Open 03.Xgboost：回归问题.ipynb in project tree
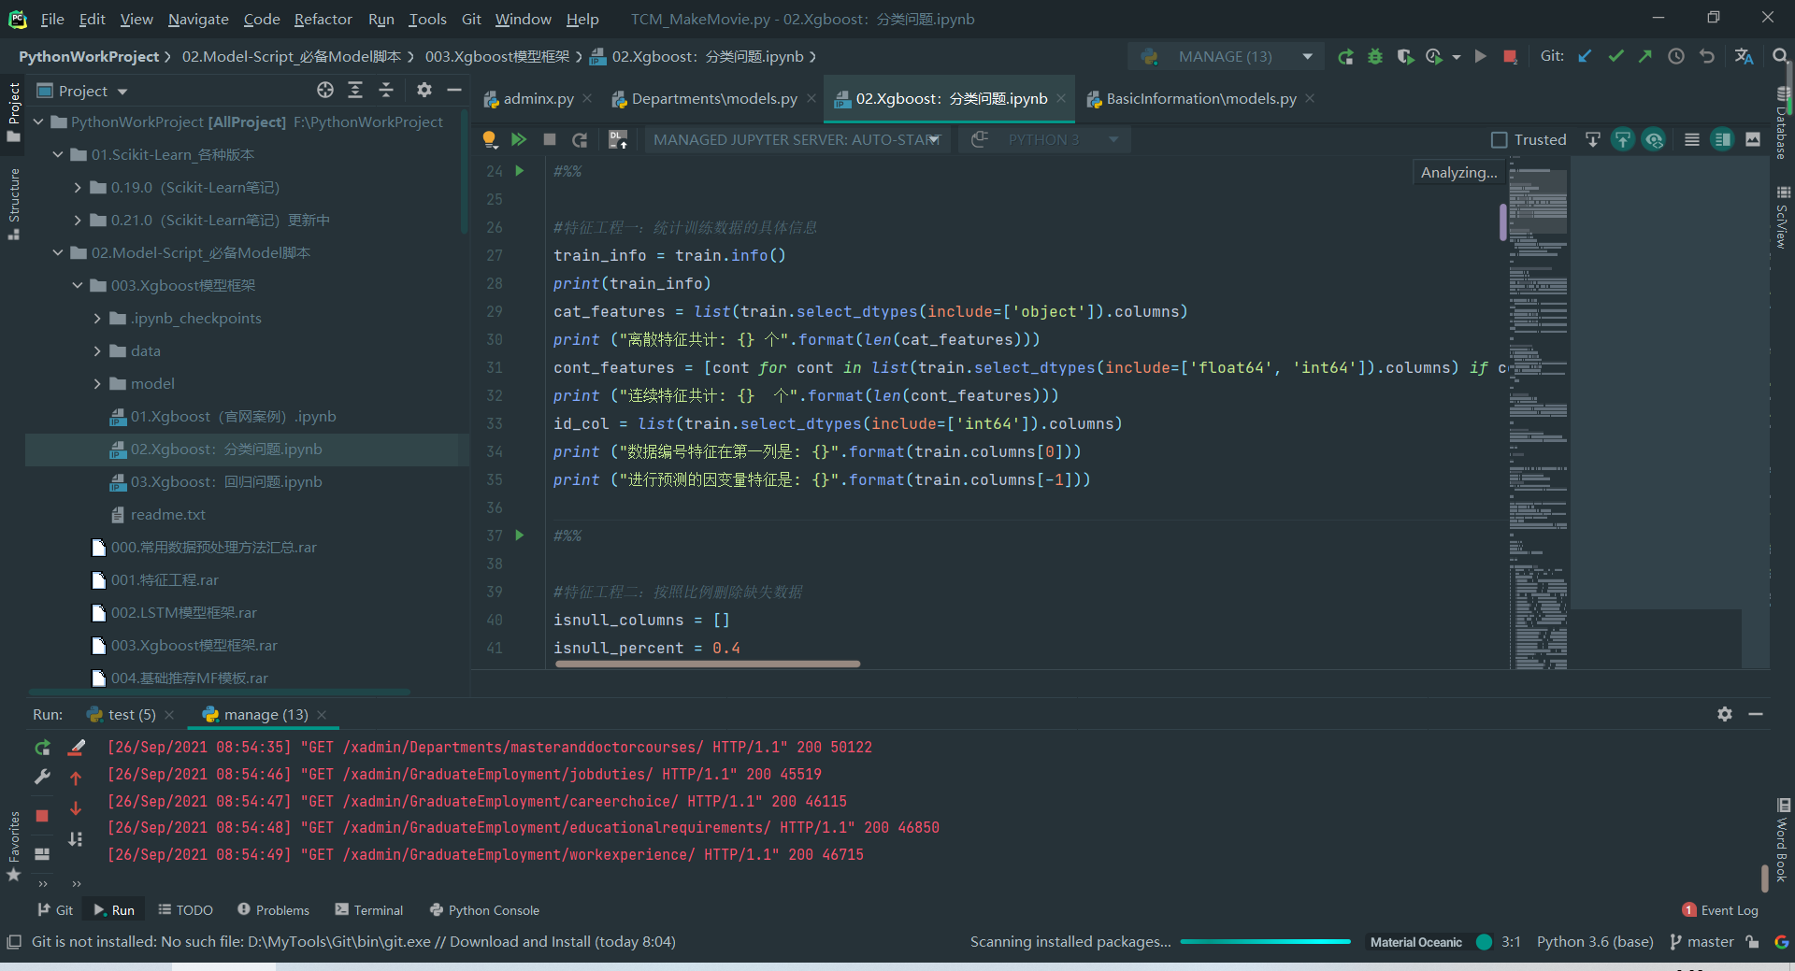Screen dimensions: 1795x971 point(226,482)
